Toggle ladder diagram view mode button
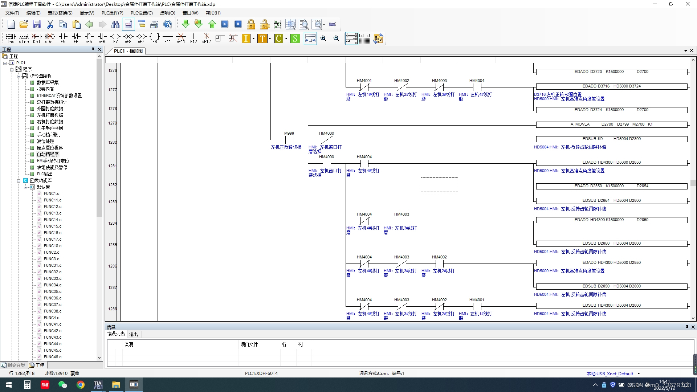The height and width of the screenshot is (392, 697). (x=351, y=38)
